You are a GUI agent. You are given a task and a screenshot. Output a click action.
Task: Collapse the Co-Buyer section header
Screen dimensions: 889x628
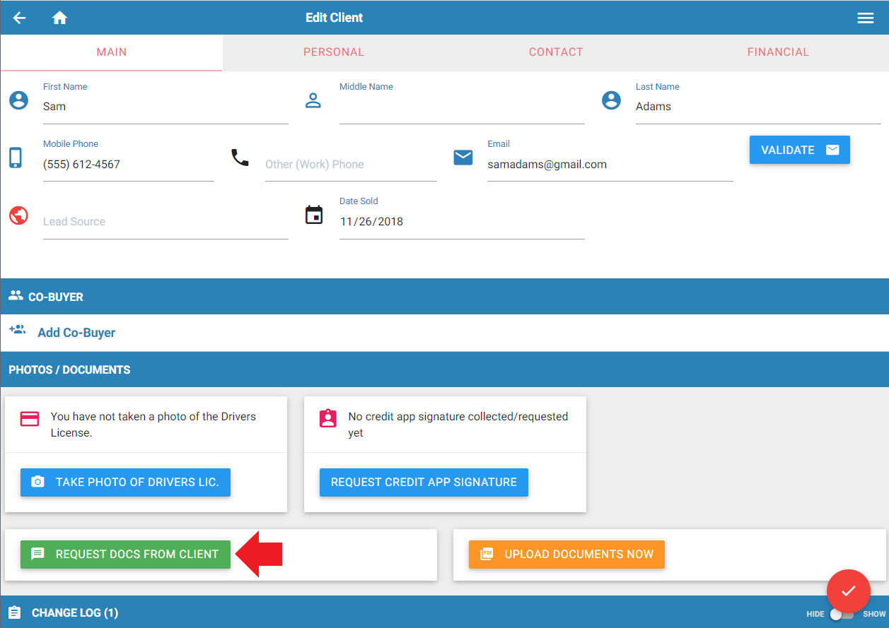(x=56, y=297)
